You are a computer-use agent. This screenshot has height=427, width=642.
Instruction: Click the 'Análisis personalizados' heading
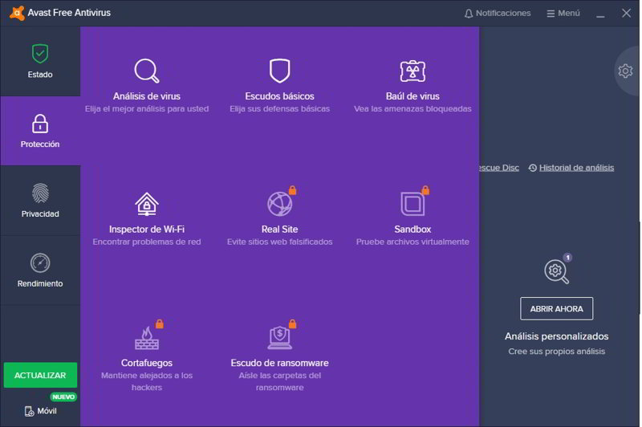click(x=556, y=336)
